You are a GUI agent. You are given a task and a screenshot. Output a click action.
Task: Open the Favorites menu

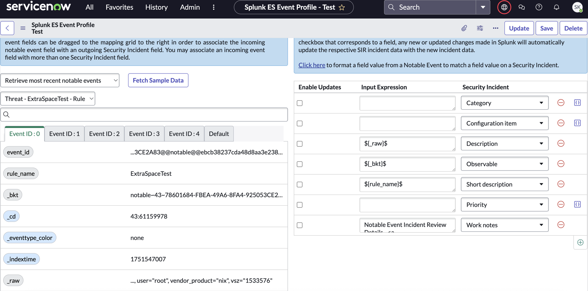[x=119, y=7]
